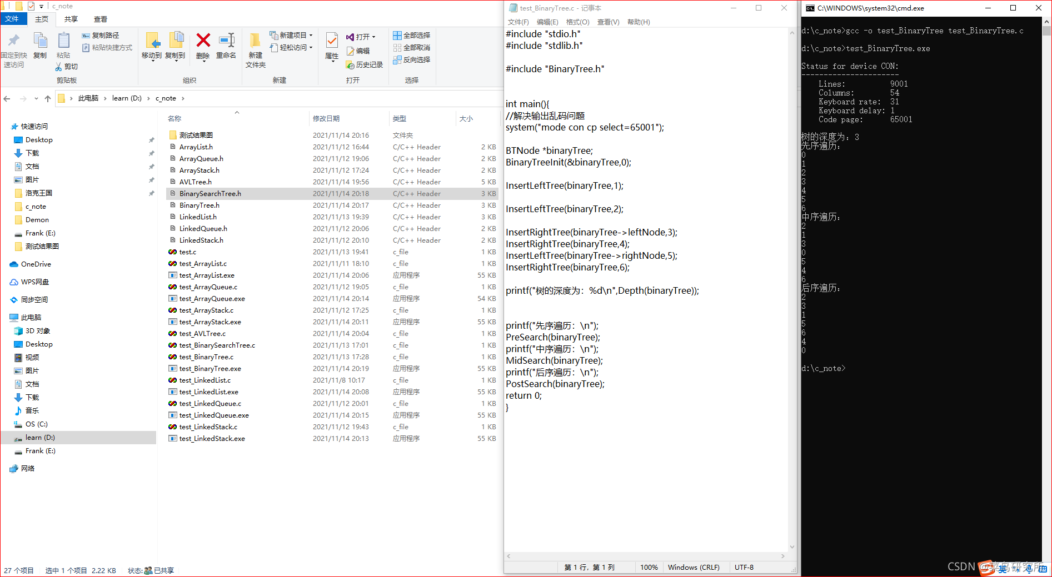Click Paste Shortcut in the ribbon
This screenshot has width=1052, height=577.
[x=107, y=48]
